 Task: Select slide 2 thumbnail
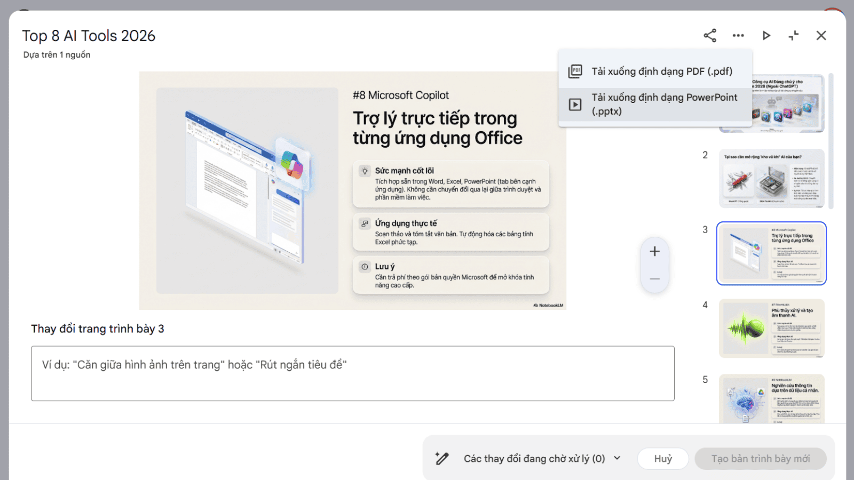pyautogui.click(x=771, y=178)
